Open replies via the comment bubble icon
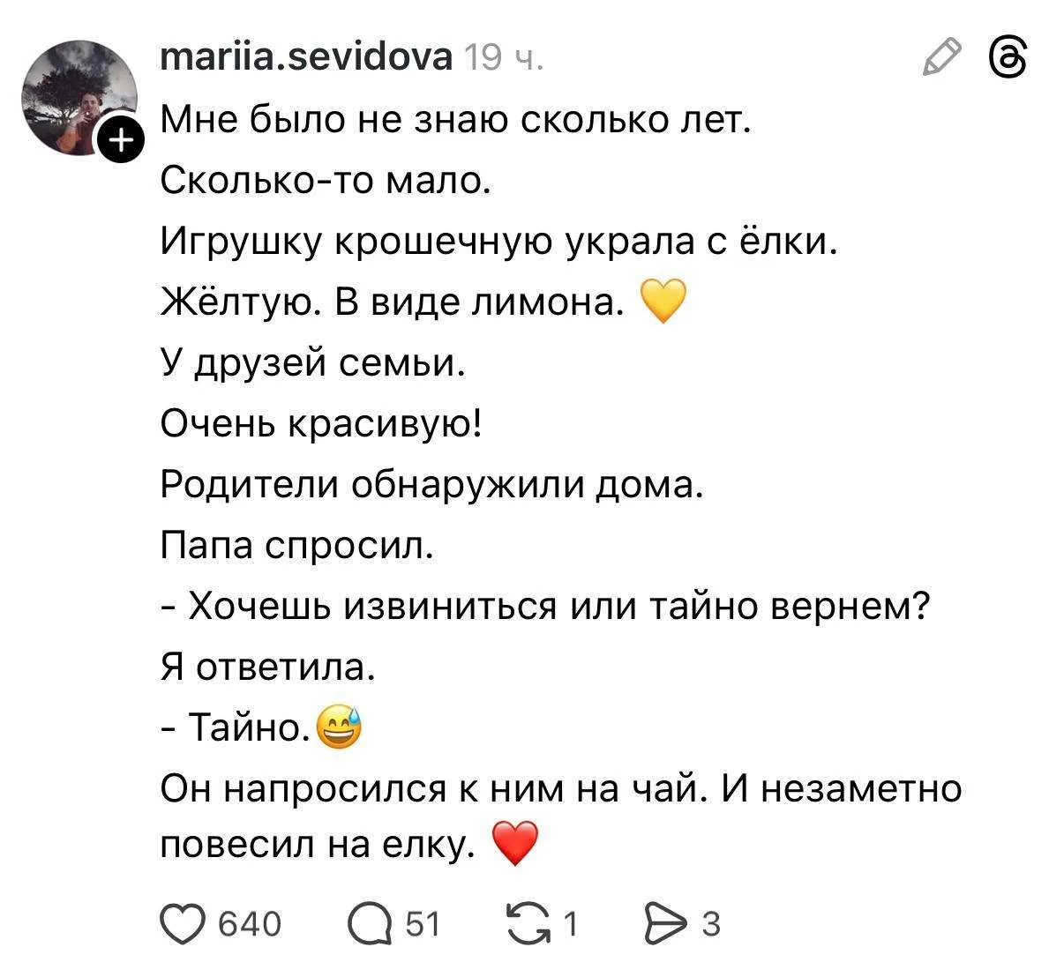Viewport: 1064px width, 977px height. (371, 924)
